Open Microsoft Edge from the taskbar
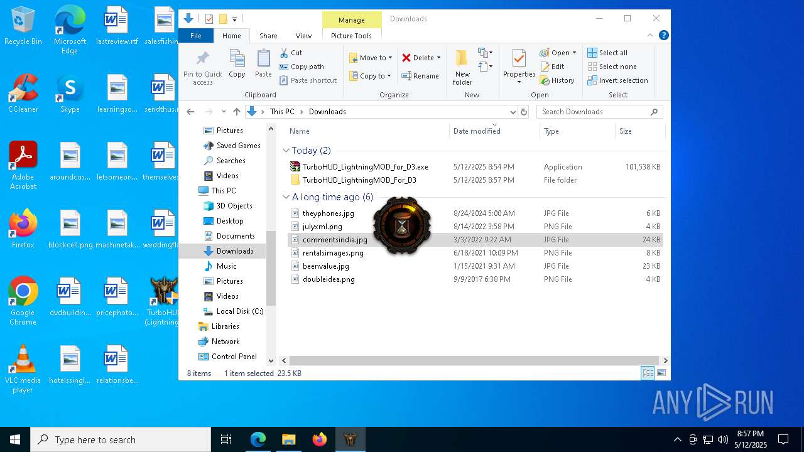The image size is (804, 452). [x=258, y=439]
